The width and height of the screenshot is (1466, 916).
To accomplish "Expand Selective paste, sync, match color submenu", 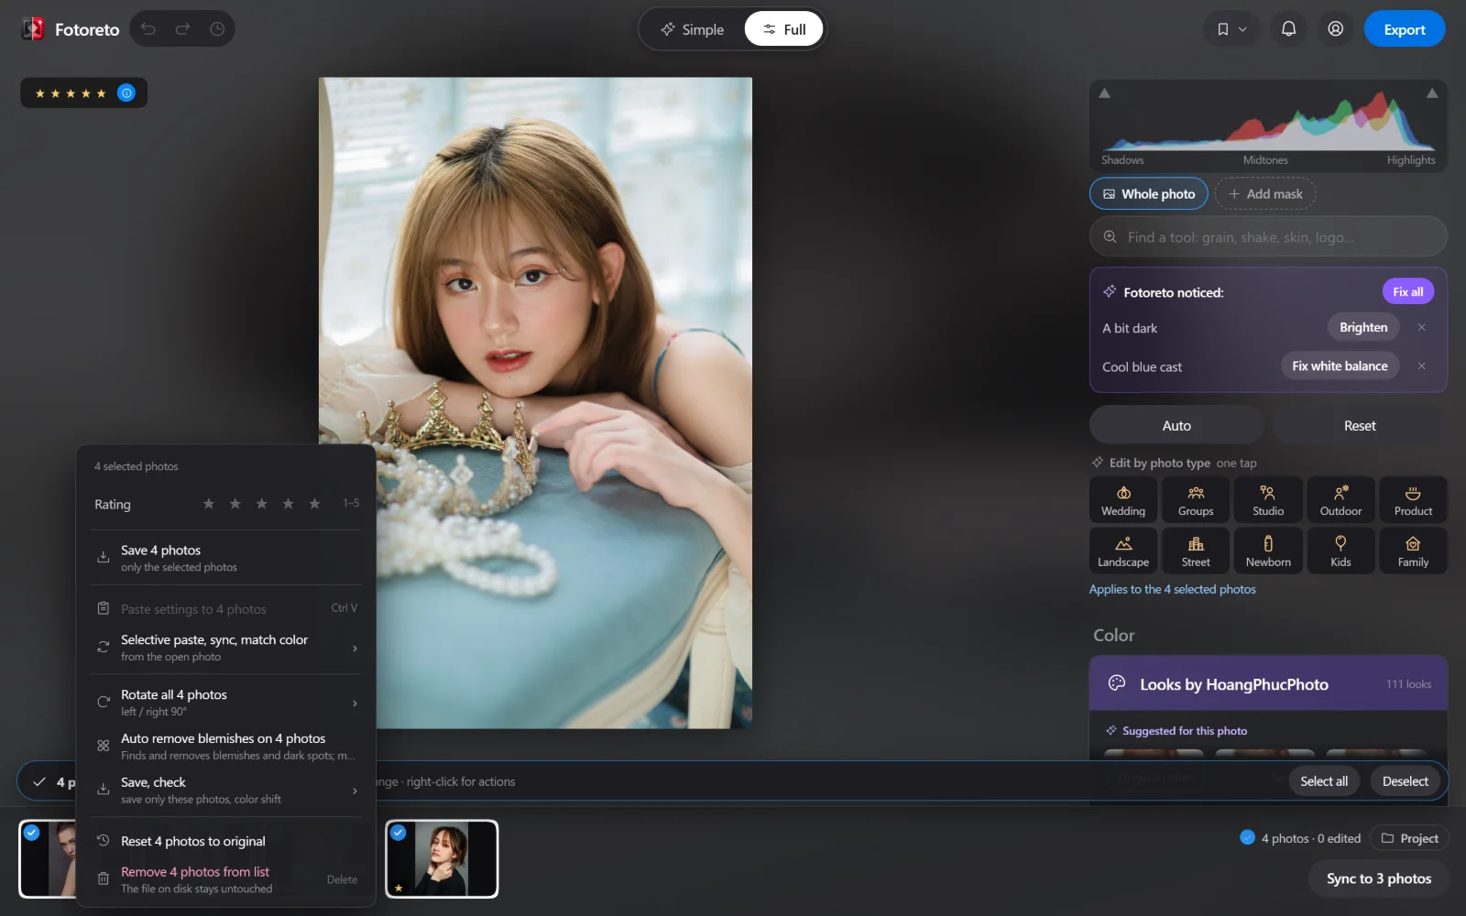I will [225, 648].
